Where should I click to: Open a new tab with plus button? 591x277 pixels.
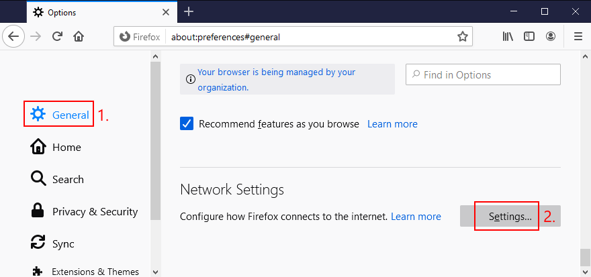point(189,11)
